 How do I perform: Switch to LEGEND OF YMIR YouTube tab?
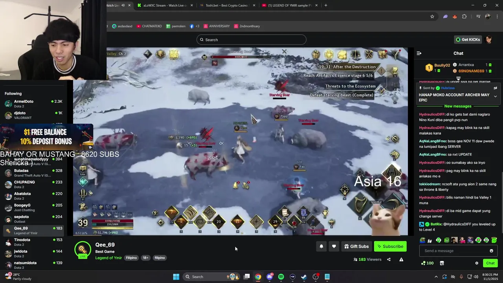pyautogui.click(x=289, y=5)
